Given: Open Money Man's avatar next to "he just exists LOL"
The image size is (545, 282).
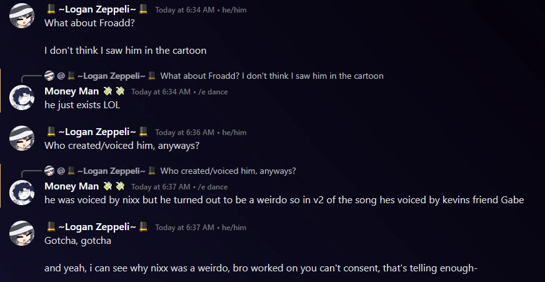Looking at the screenshot, I should (x=22, y=98).
